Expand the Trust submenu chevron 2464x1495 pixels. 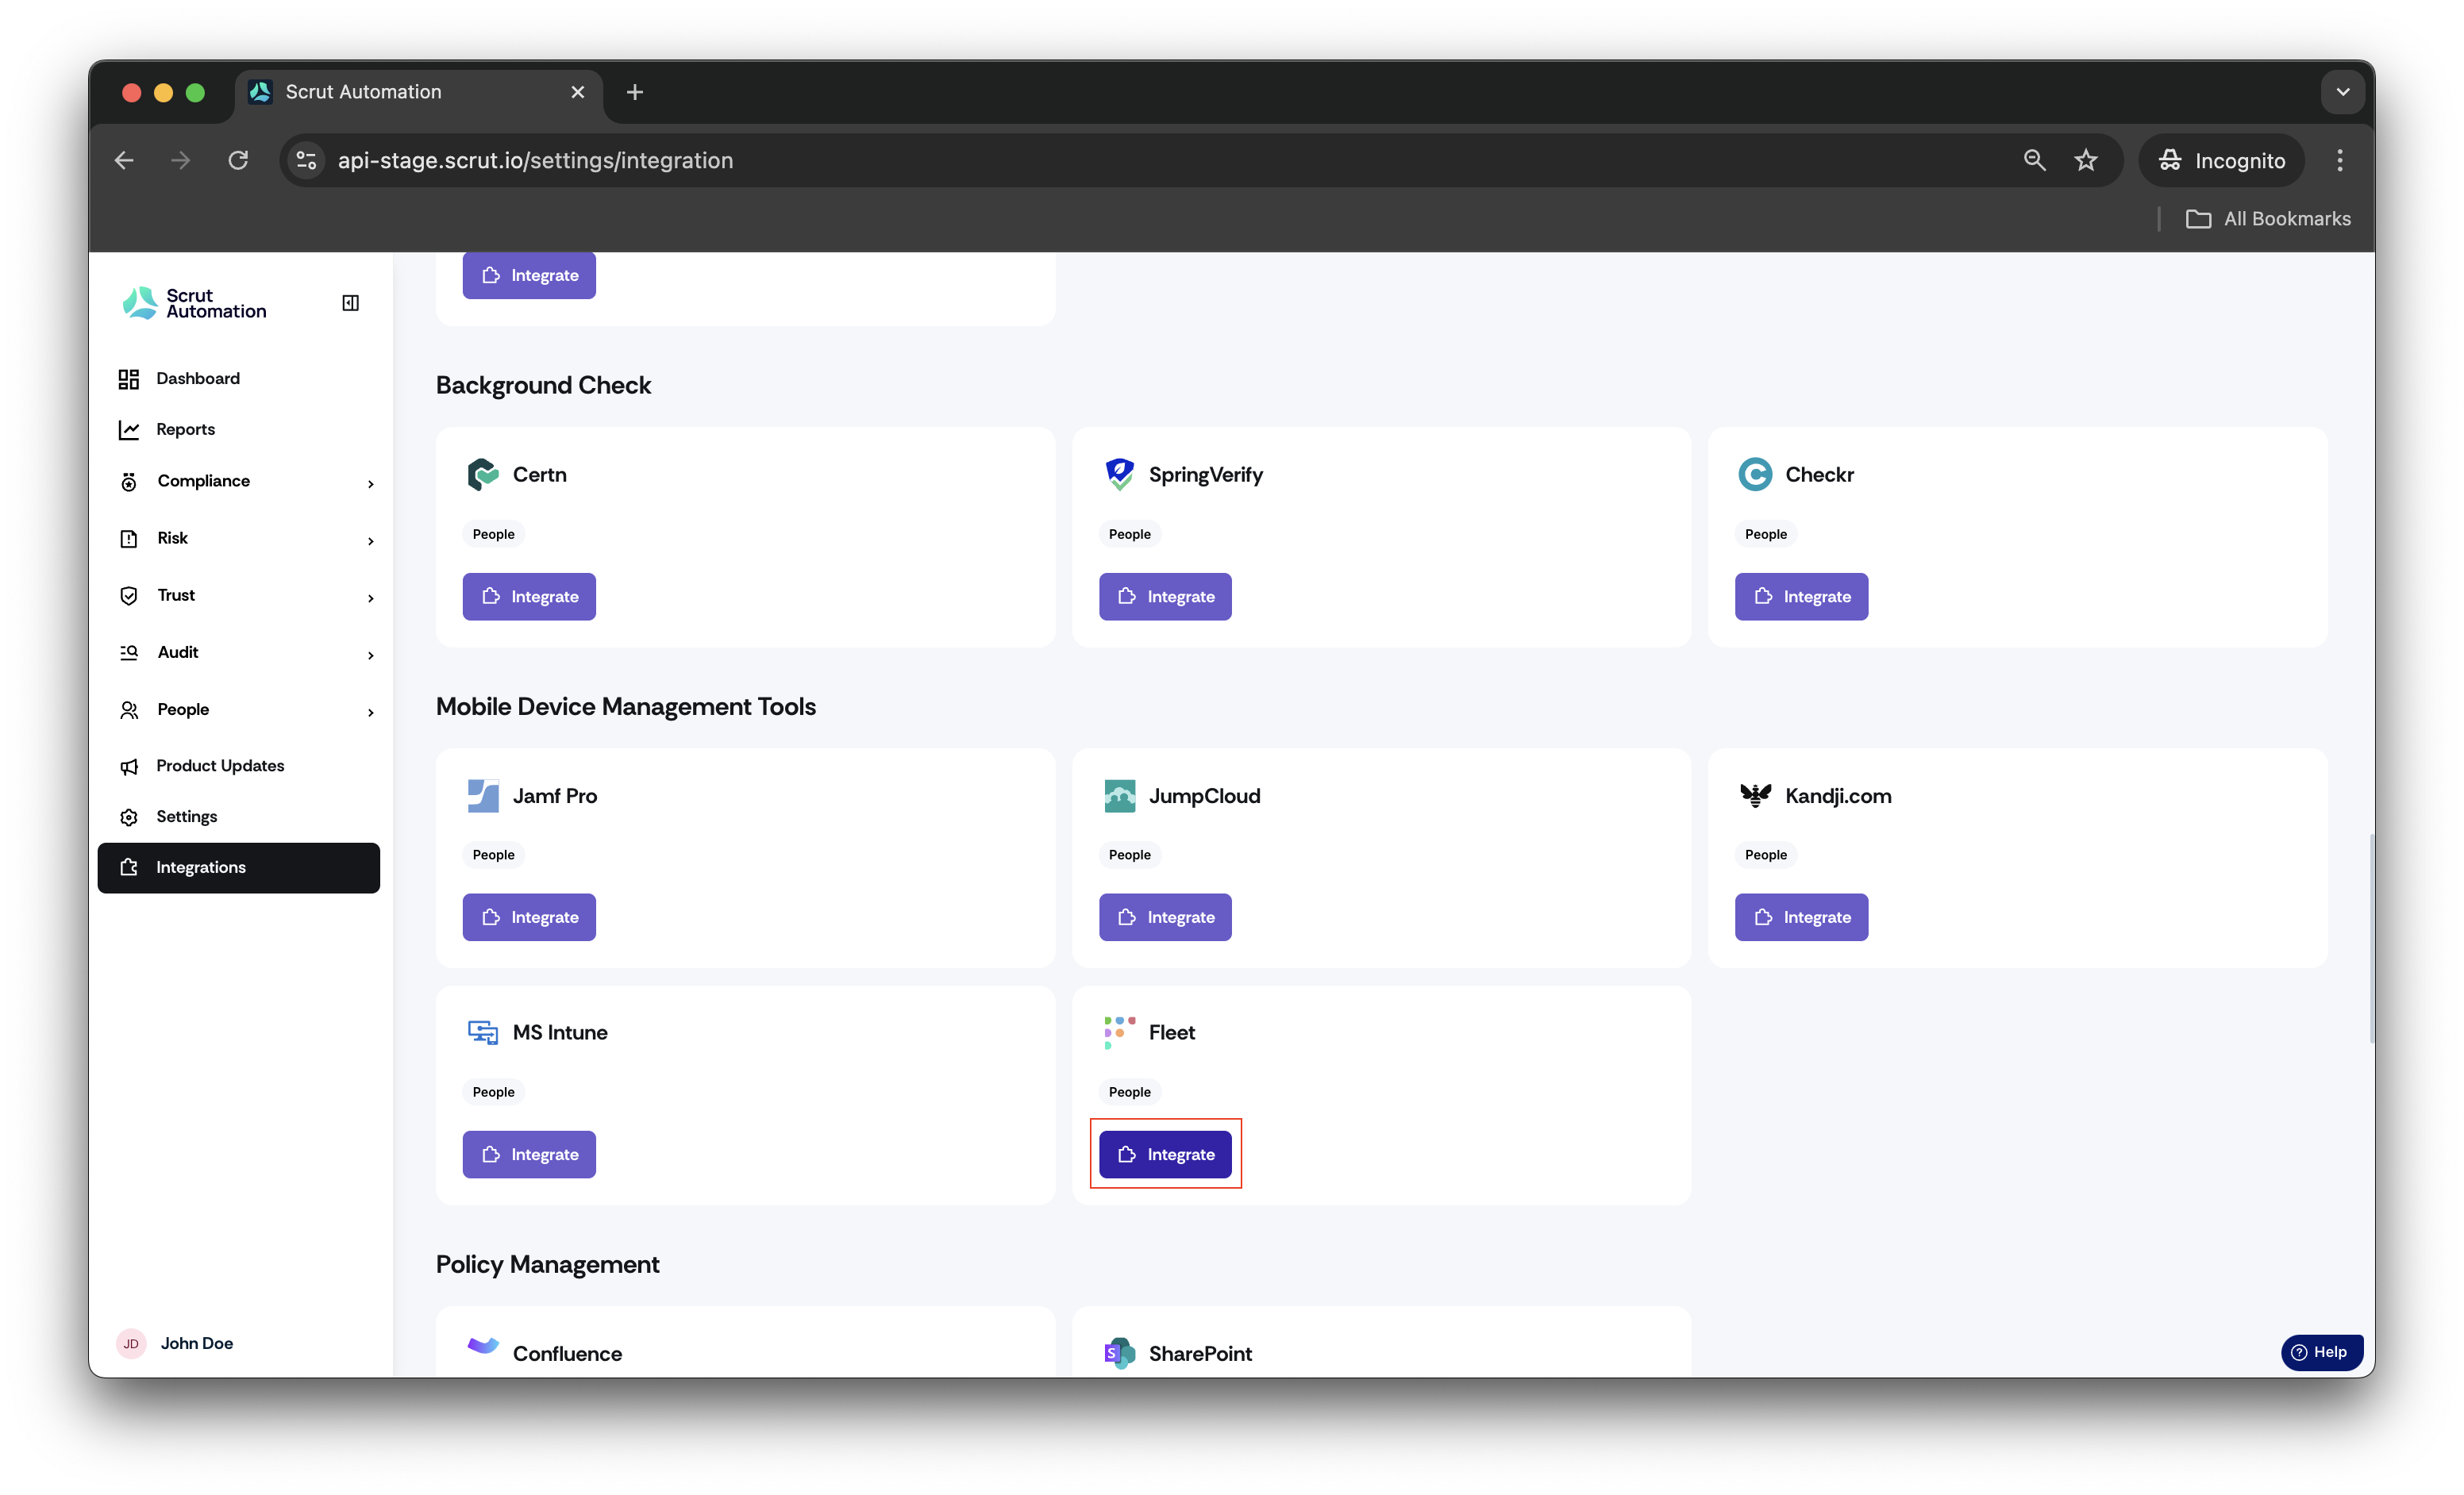tap(371, 598)
